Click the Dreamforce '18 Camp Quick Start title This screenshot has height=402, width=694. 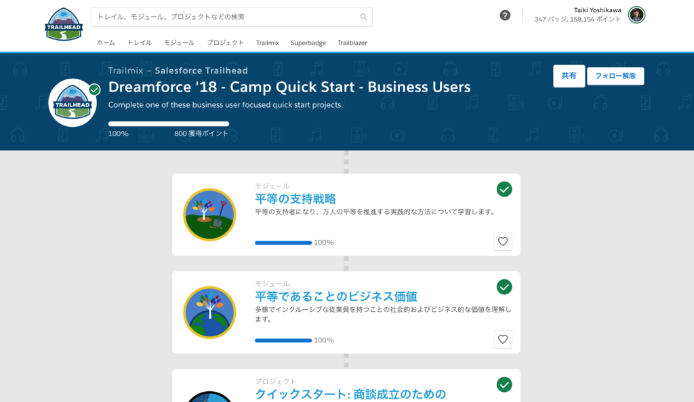tap(289, 87)
